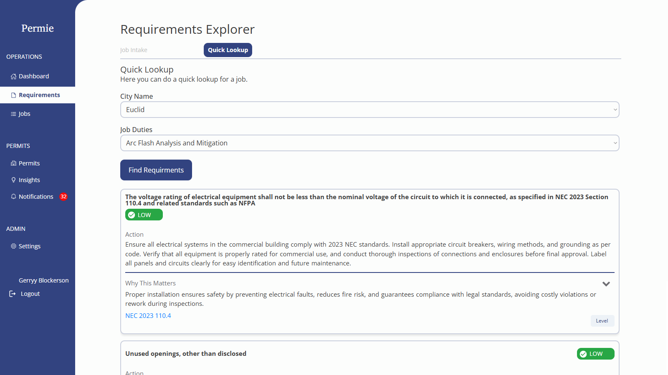Click the Permits building icon
668x375 pixels.
[13, 163]
